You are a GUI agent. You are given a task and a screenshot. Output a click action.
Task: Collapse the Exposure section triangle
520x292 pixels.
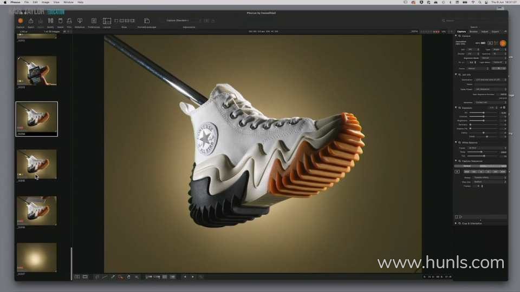click(x=456, y=108)
